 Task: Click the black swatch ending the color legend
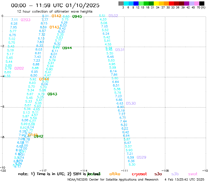pos(202,3)
